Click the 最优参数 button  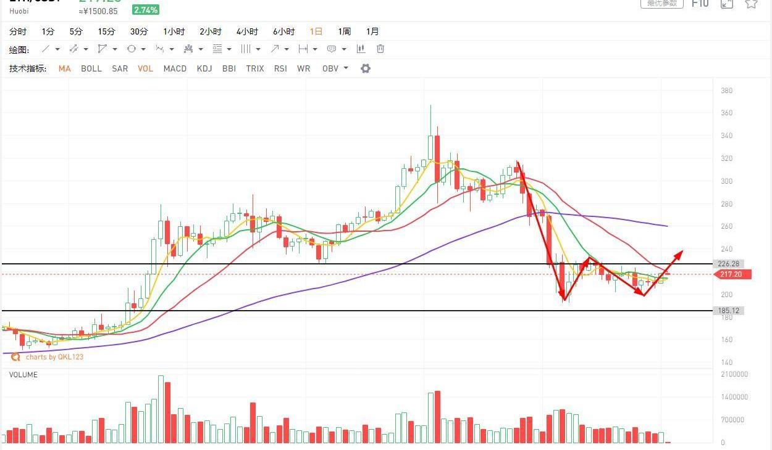[661, 4]
